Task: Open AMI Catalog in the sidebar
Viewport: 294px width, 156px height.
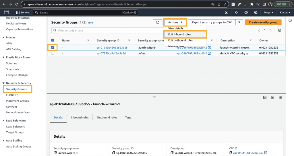Action: (14, 49)
